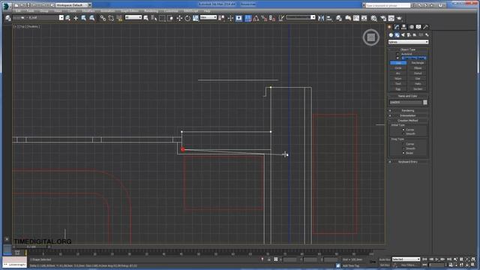Click the Unlink Selection tool
The width and height of the screenshot is (480, 270).
pyautogui.click(x=111, y=18)
